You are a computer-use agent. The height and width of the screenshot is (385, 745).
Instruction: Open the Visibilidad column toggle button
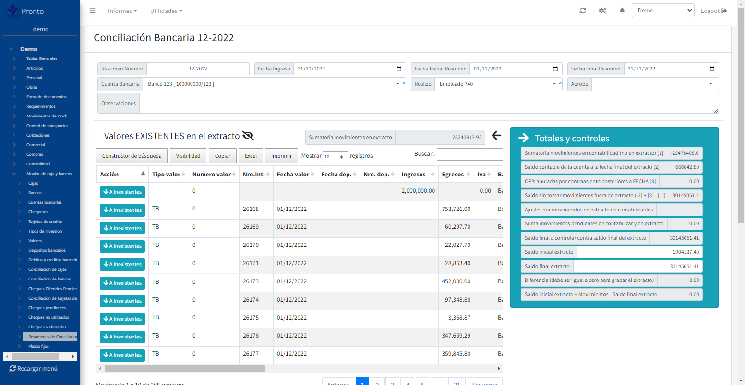tap(188, 156)
